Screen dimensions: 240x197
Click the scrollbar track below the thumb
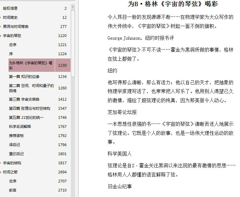pos(73,136)
